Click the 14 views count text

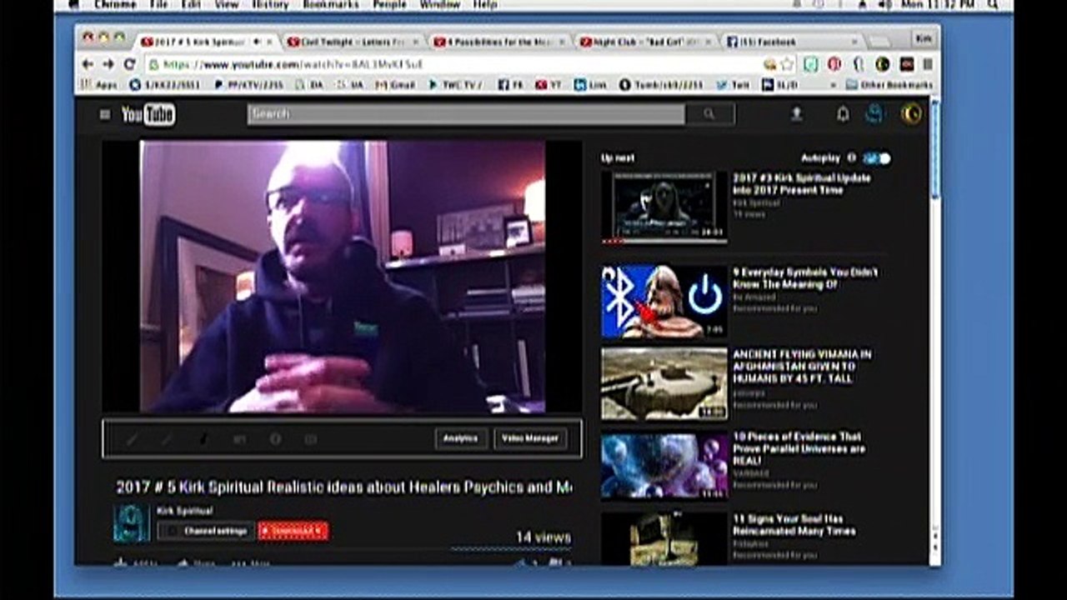point(544,537)
